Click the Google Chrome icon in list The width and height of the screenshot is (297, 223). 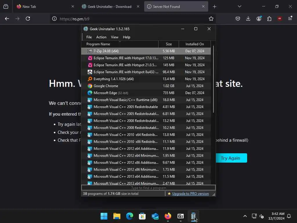click(x=90, y=86)
